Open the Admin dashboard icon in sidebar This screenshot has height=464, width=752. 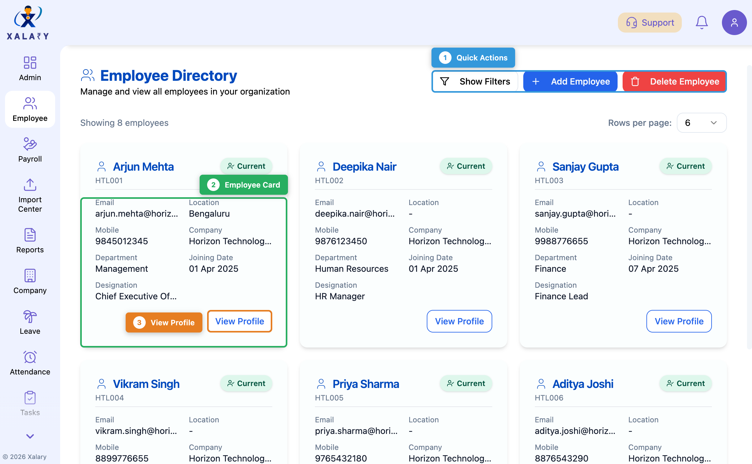click(x=30, y=63)
